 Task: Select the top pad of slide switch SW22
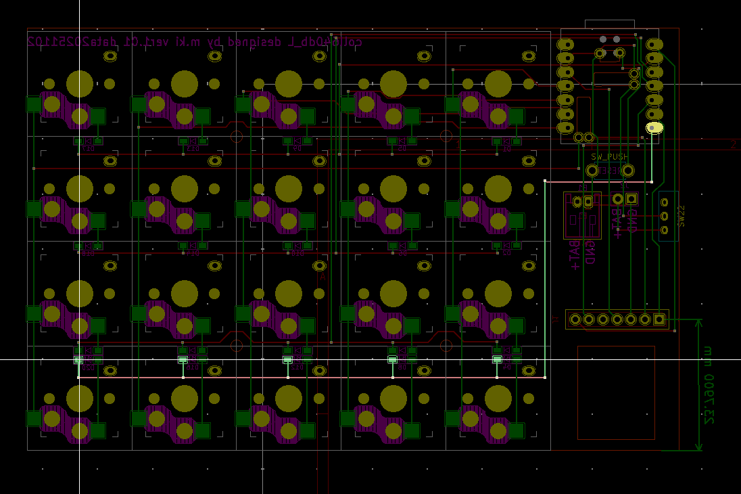pyautogui.click(x=665, y=202)
